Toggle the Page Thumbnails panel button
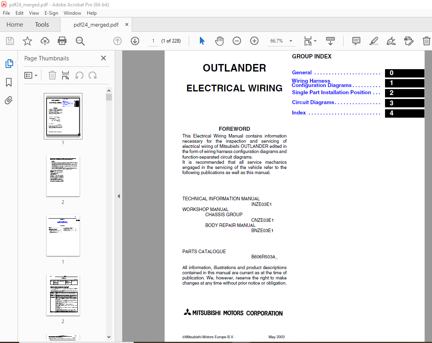 (9, 64)
